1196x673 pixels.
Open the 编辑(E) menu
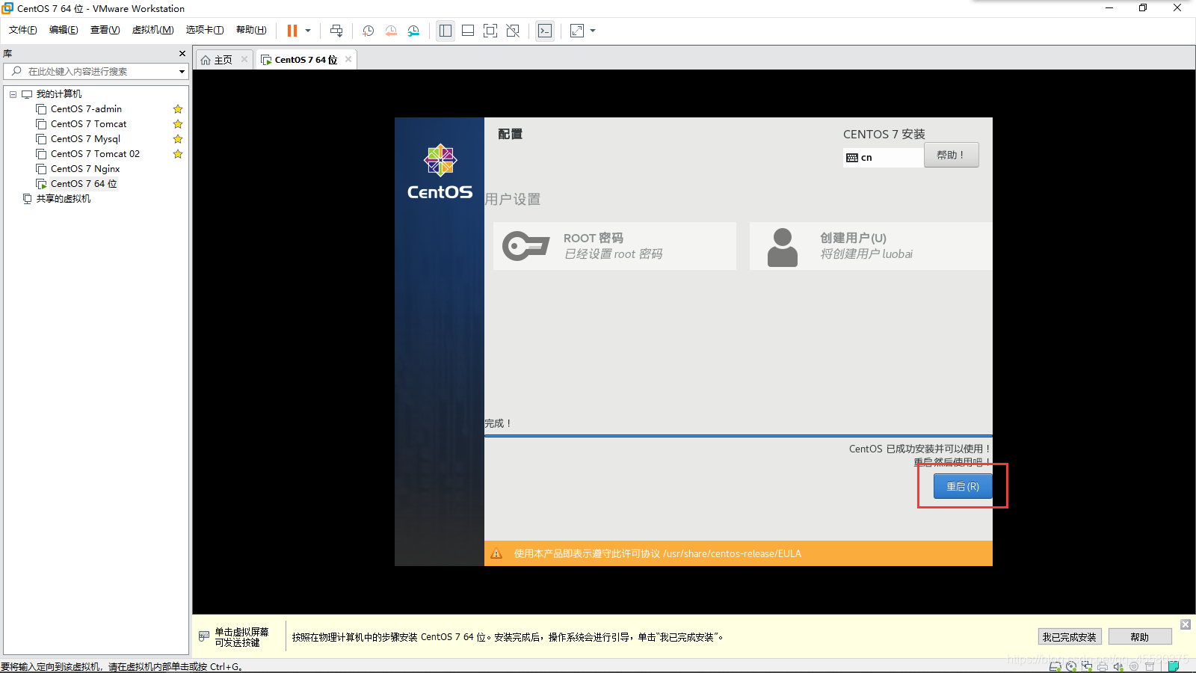click(x=64, y=30)
